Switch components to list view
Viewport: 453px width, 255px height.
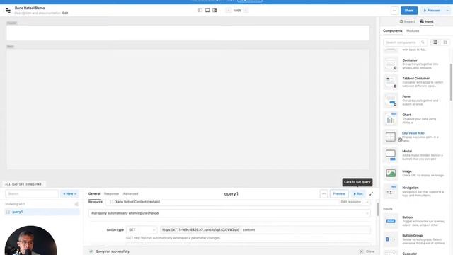pyautogui.click(x=435, y=42)
